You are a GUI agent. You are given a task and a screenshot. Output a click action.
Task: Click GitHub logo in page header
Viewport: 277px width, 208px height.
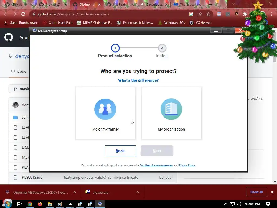click(x=9, y=37)
